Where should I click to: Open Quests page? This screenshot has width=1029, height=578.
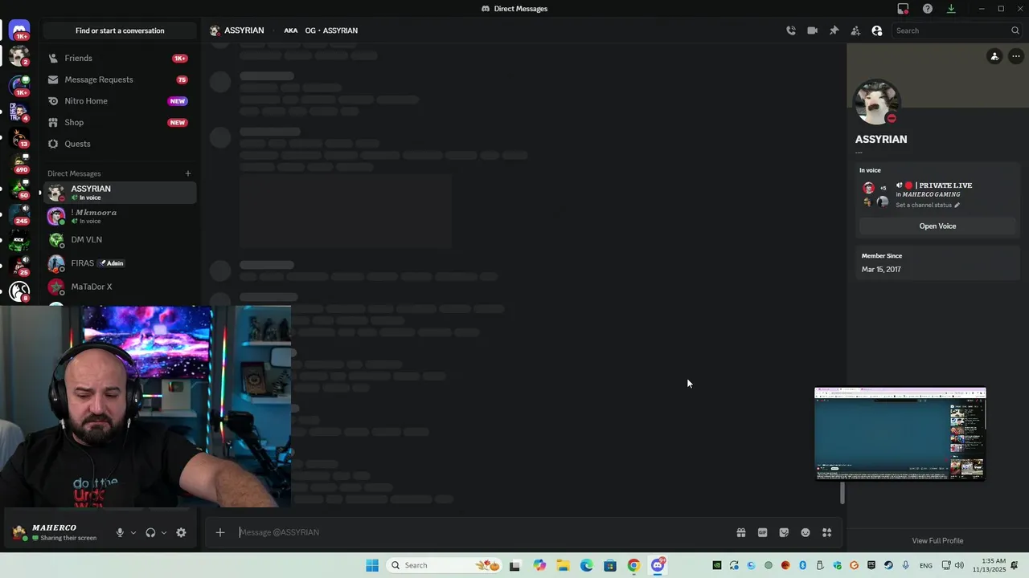pyautogui.click(x=120, y=144)
